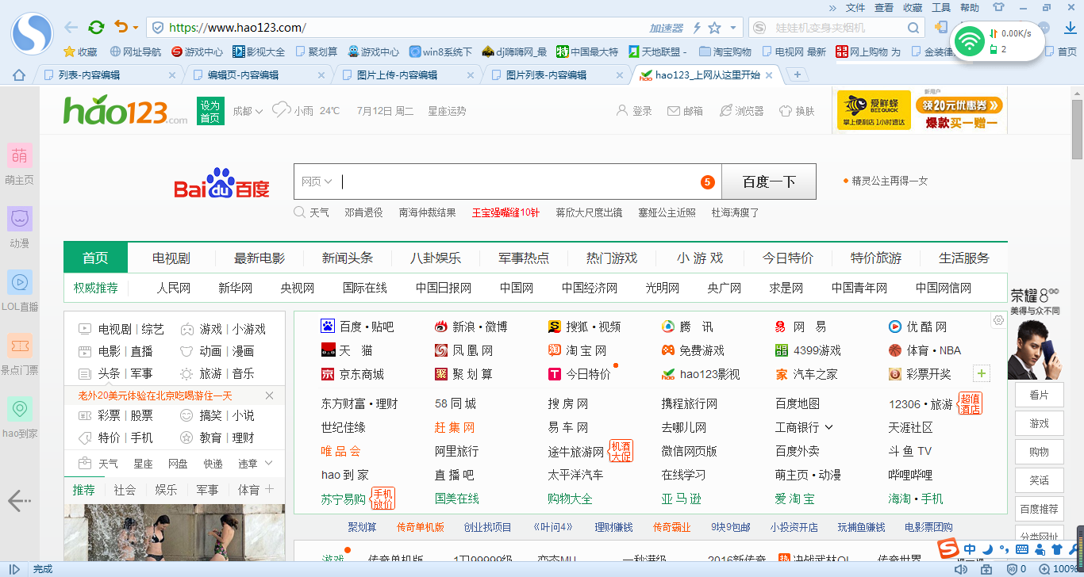Click the 萌主页 sidebar icon
1084x577 pixels.
pos(20,155)
